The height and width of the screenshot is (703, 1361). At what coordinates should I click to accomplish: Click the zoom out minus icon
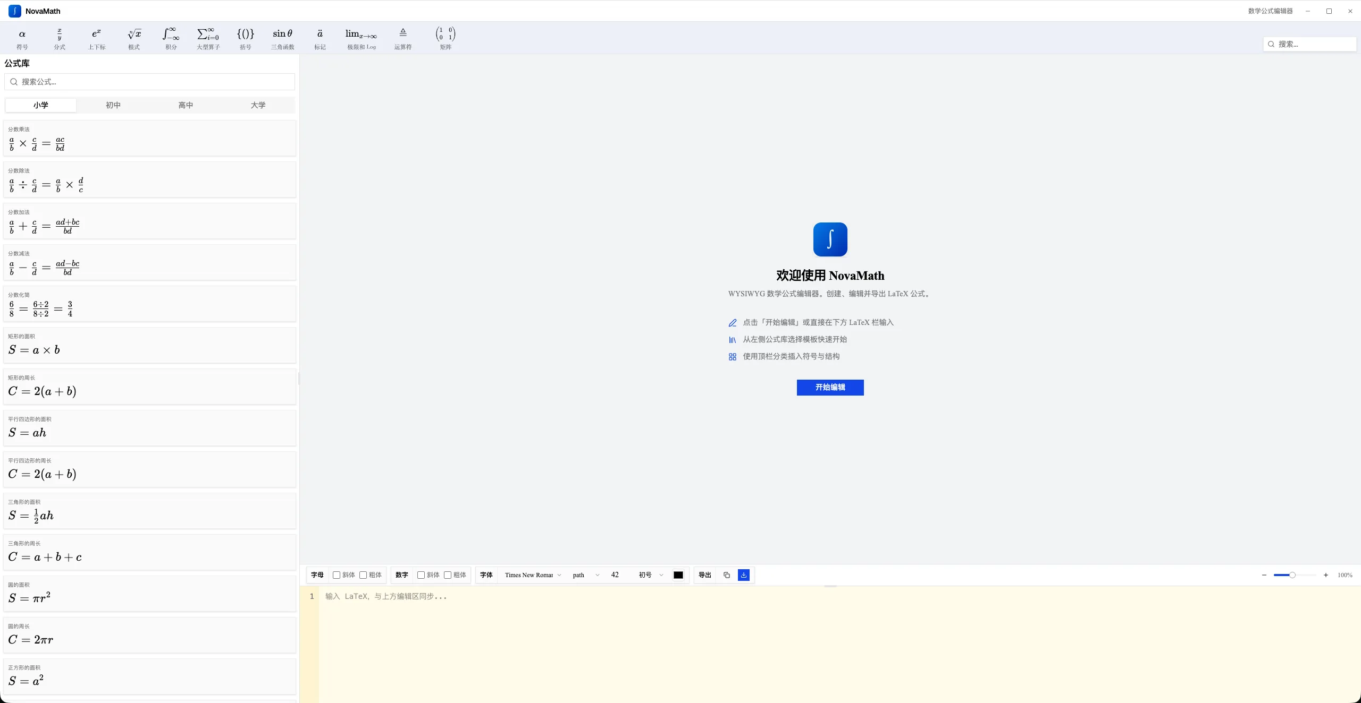(1264, 575)
